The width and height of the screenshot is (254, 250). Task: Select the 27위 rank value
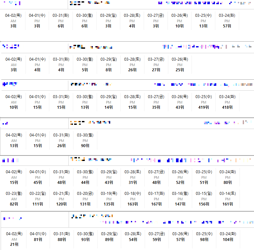156,70
